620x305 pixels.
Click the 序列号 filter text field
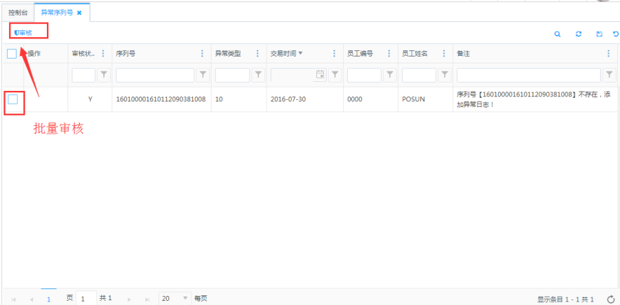(156, 74)
